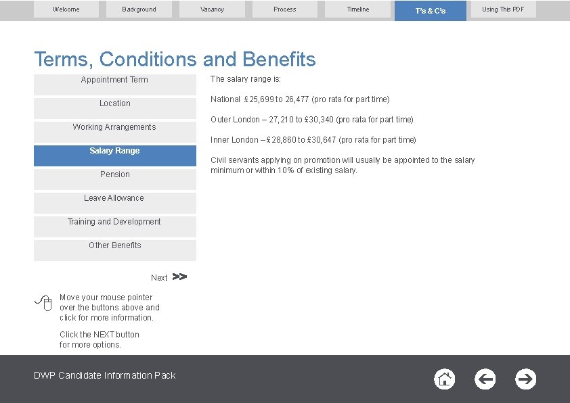Go to the Timeline tab
570x403 pixels.
pyautogui.click(x=357, y=9)
